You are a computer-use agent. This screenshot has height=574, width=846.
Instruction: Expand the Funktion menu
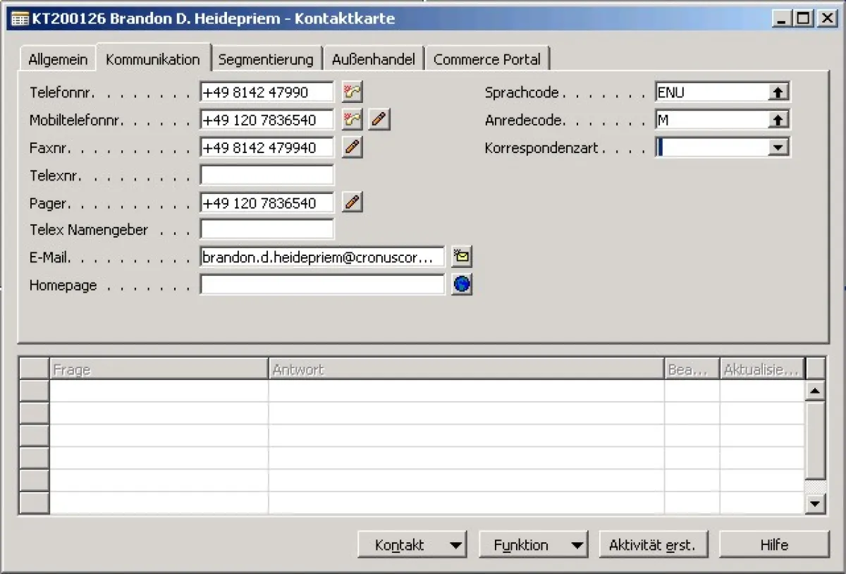pos(575,544)
